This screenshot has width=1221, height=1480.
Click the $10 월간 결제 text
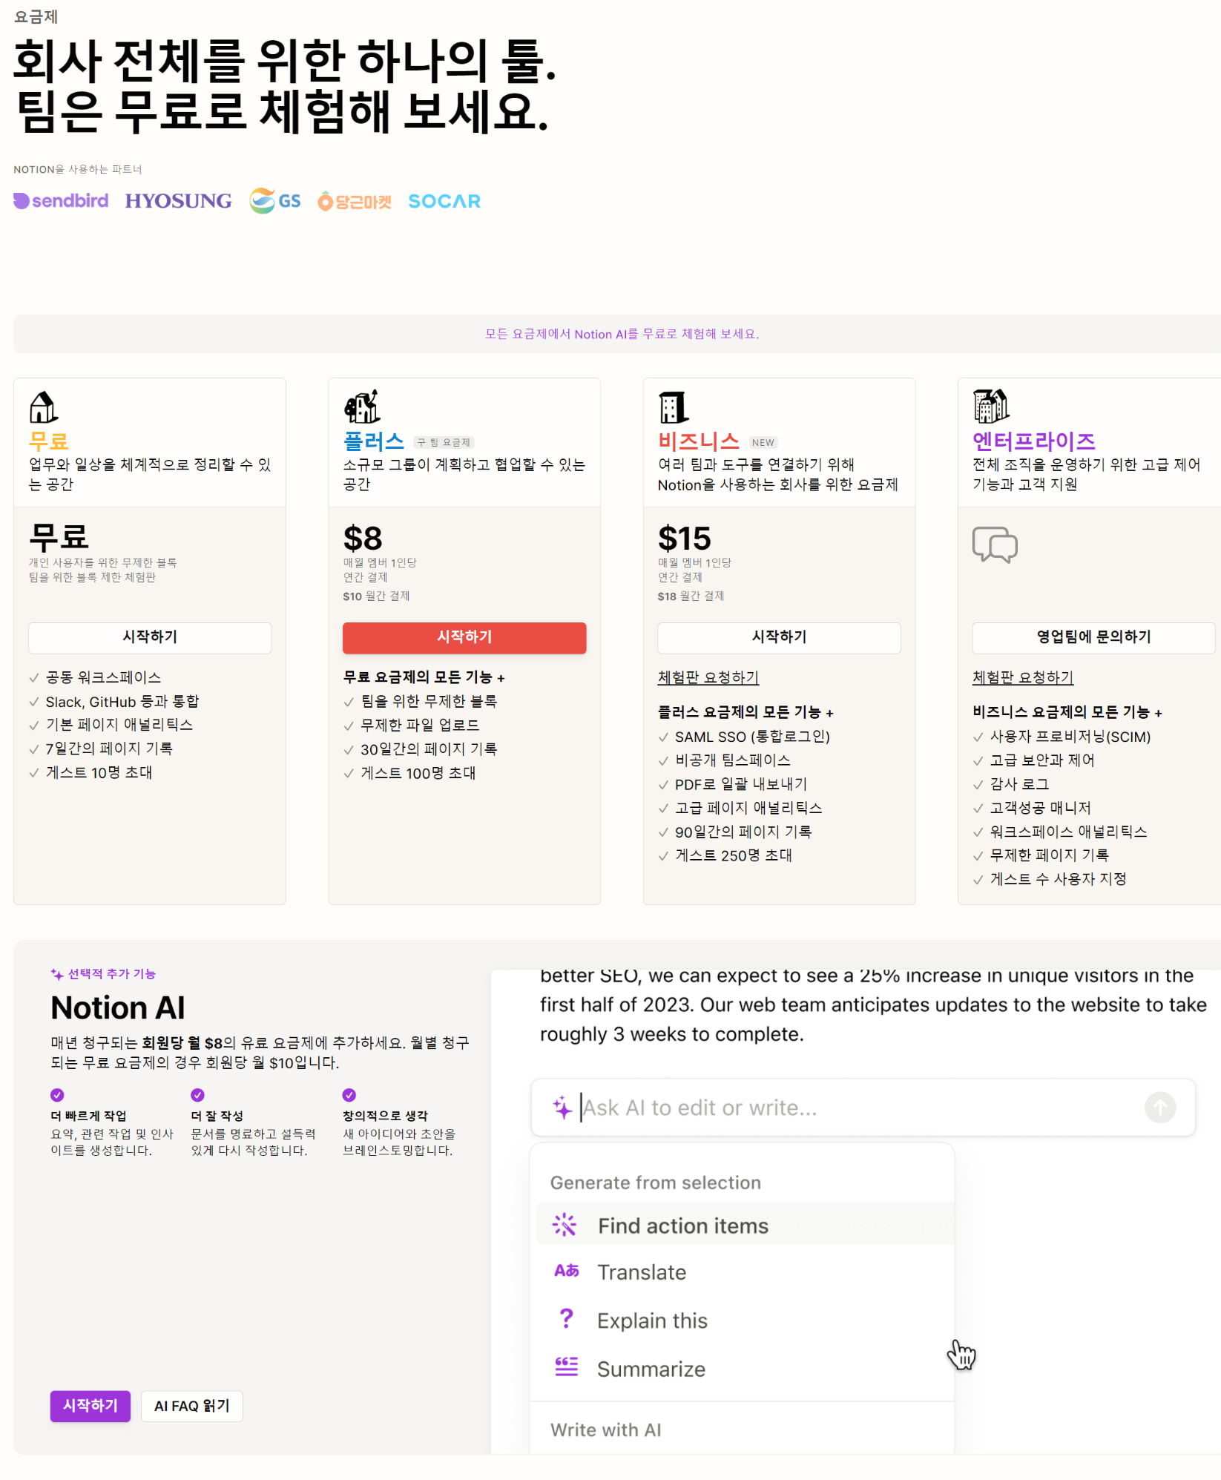[376, 596]
